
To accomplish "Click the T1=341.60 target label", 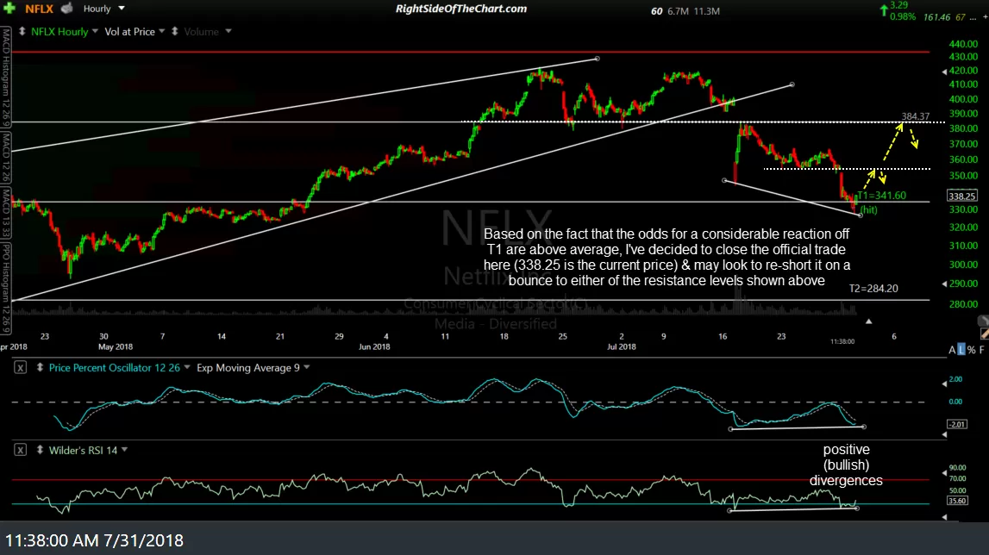I will [x=881, y=196].
